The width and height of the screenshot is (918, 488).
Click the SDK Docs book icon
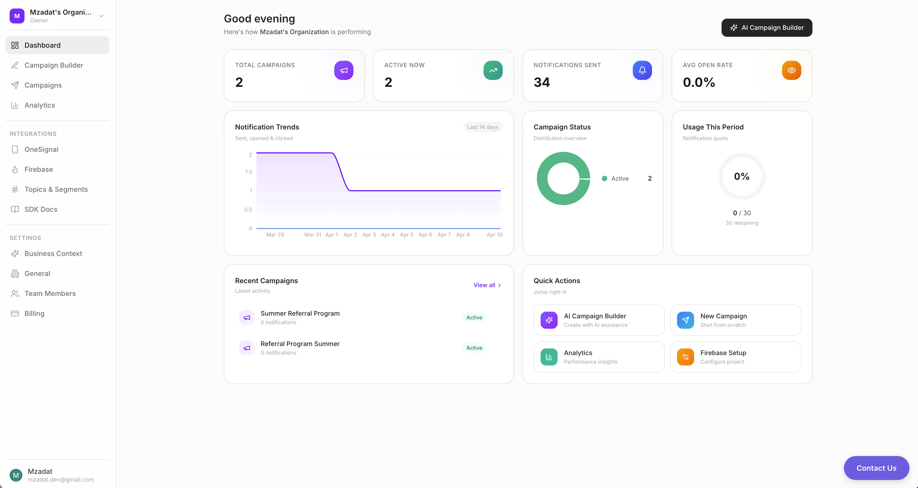pyautogui.click(x=15, y=209)
